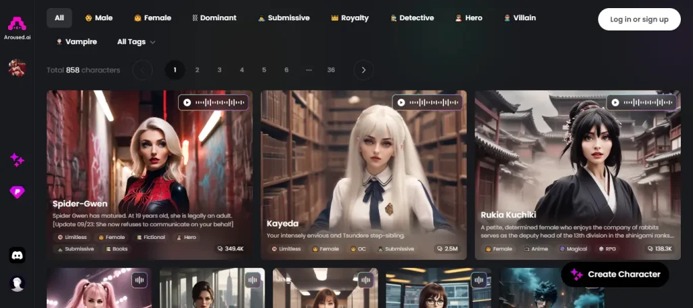Image resolution: width=693 pixels, height=308 pixels.
Task: Open the Spider-Gwen character card
Action: coord(150,175)
